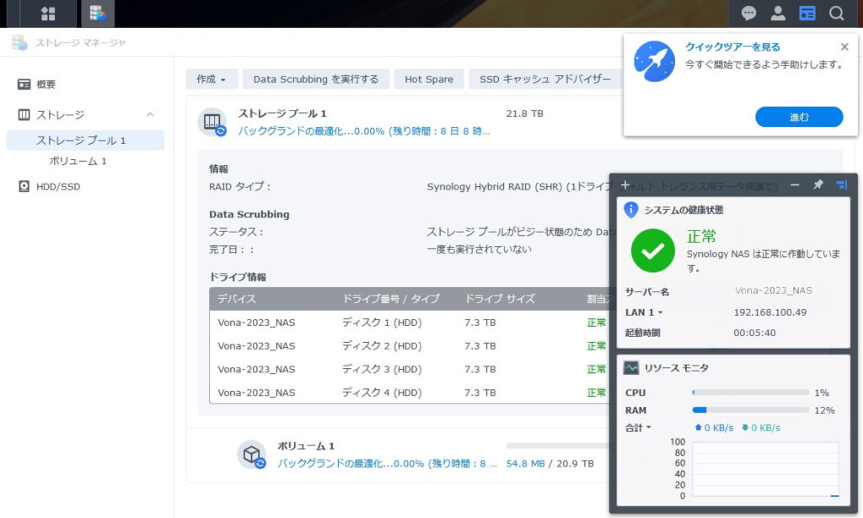
Task: Click the Storage Manager title bar icon
Action: (x=20, y=42)
